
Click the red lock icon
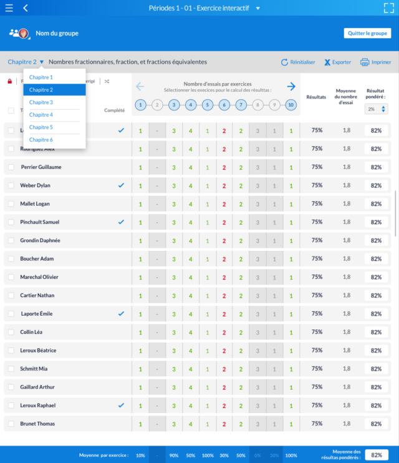(x=9, y=81)
